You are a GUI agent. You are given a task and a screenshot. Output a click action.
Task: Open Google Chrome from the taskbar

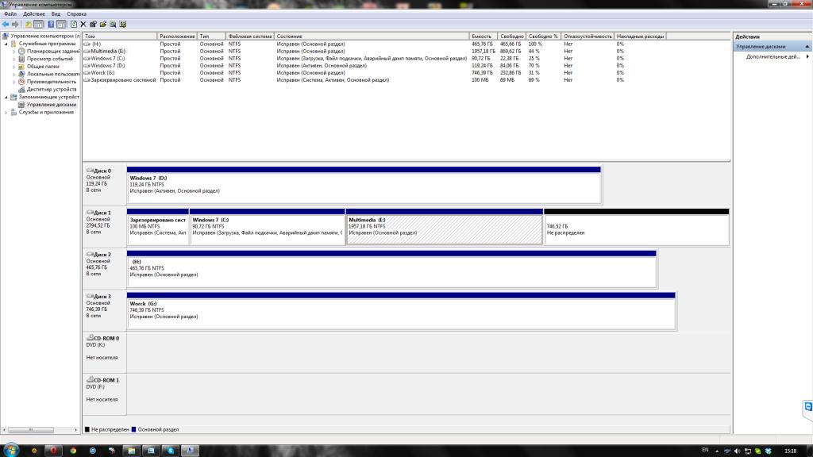(73, 451)
